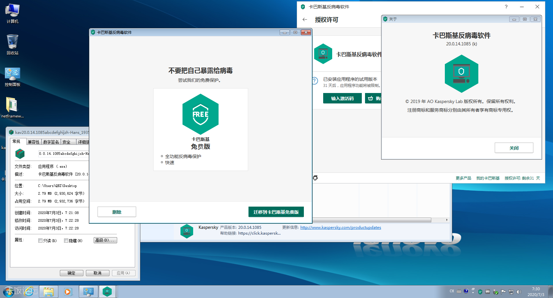
Task: Click the back arrow beside 授权许可
Action: [305, 20]
